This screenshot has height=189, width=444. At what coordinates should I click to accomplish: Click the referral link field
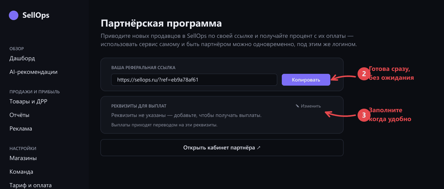[194, 80]
